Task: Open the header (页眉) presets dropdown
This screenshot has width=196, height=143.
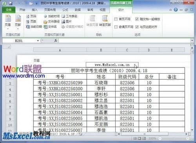Action: (8, 22)
